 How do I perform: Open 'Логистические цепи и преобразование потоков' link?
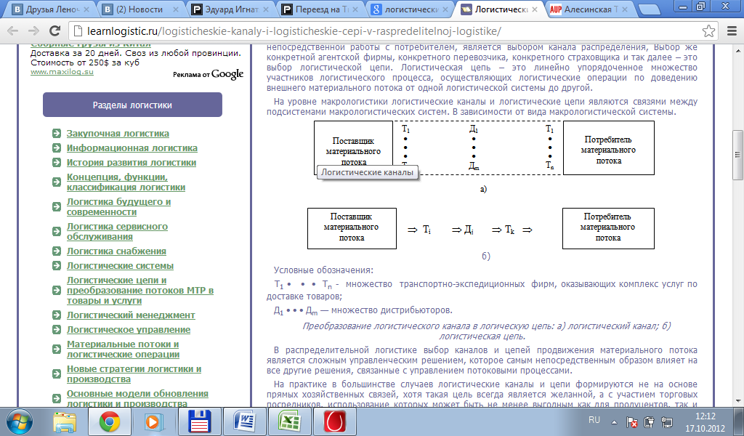pyautogui.click(x=140, y=291)
